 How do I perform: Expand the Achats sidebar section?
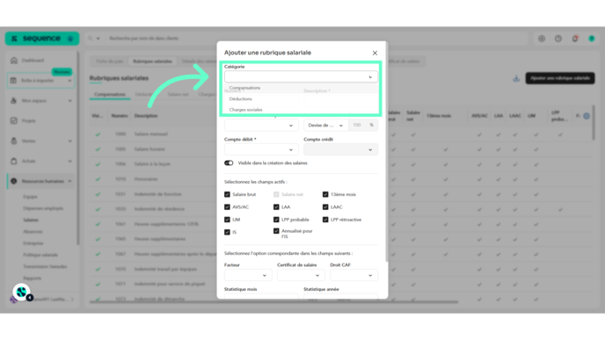coord(40,161)
